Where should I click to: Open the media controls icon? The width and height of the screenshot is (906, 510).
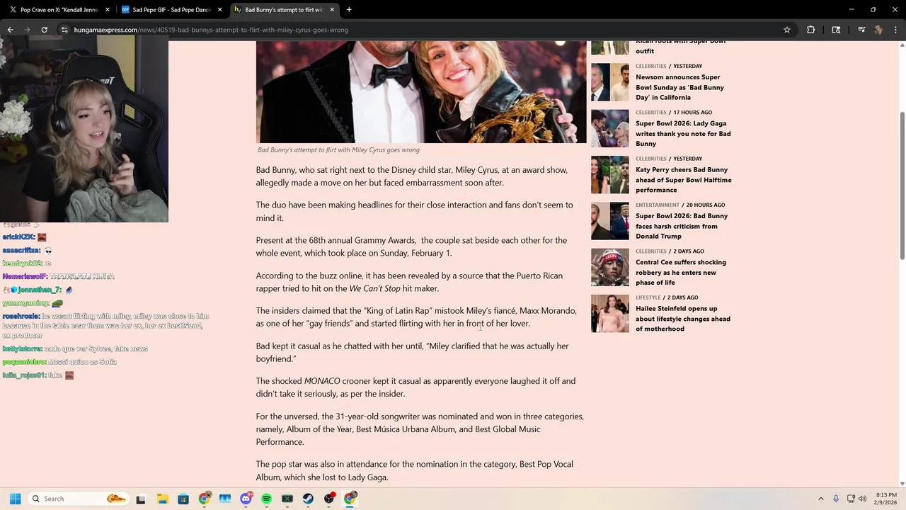pyautogui.click(x=861, y=30)
